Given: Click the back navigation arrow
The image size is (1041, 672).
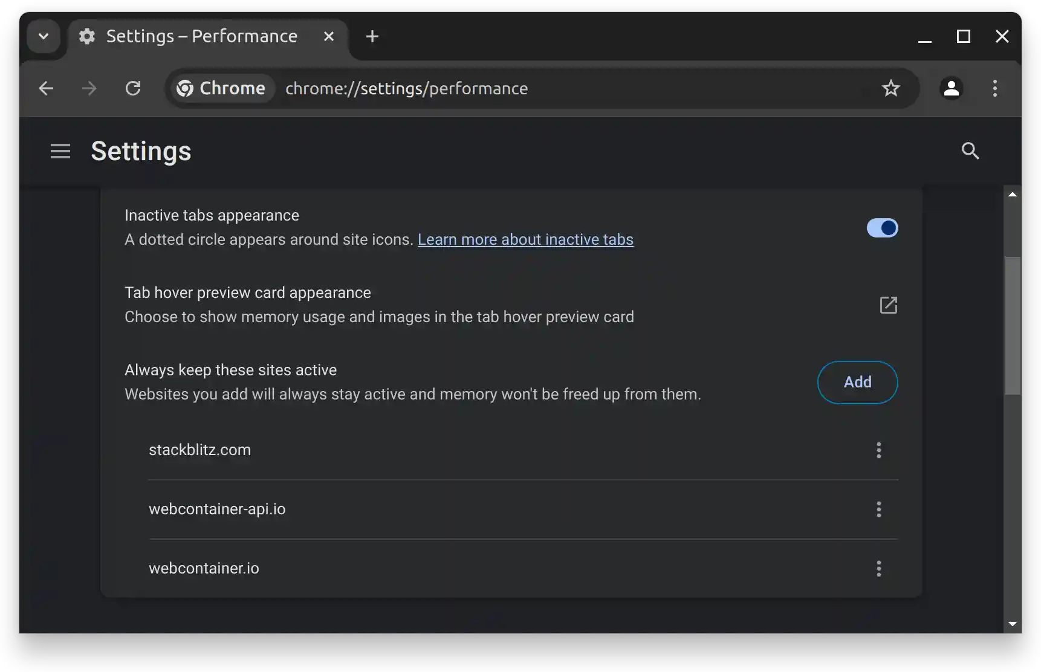Looking at the screenshot, I should (46, 88).
